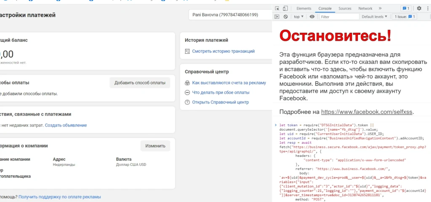Click the transaction history list icon
The width and height of the screenshot is (431, 202).
point(187,51)
